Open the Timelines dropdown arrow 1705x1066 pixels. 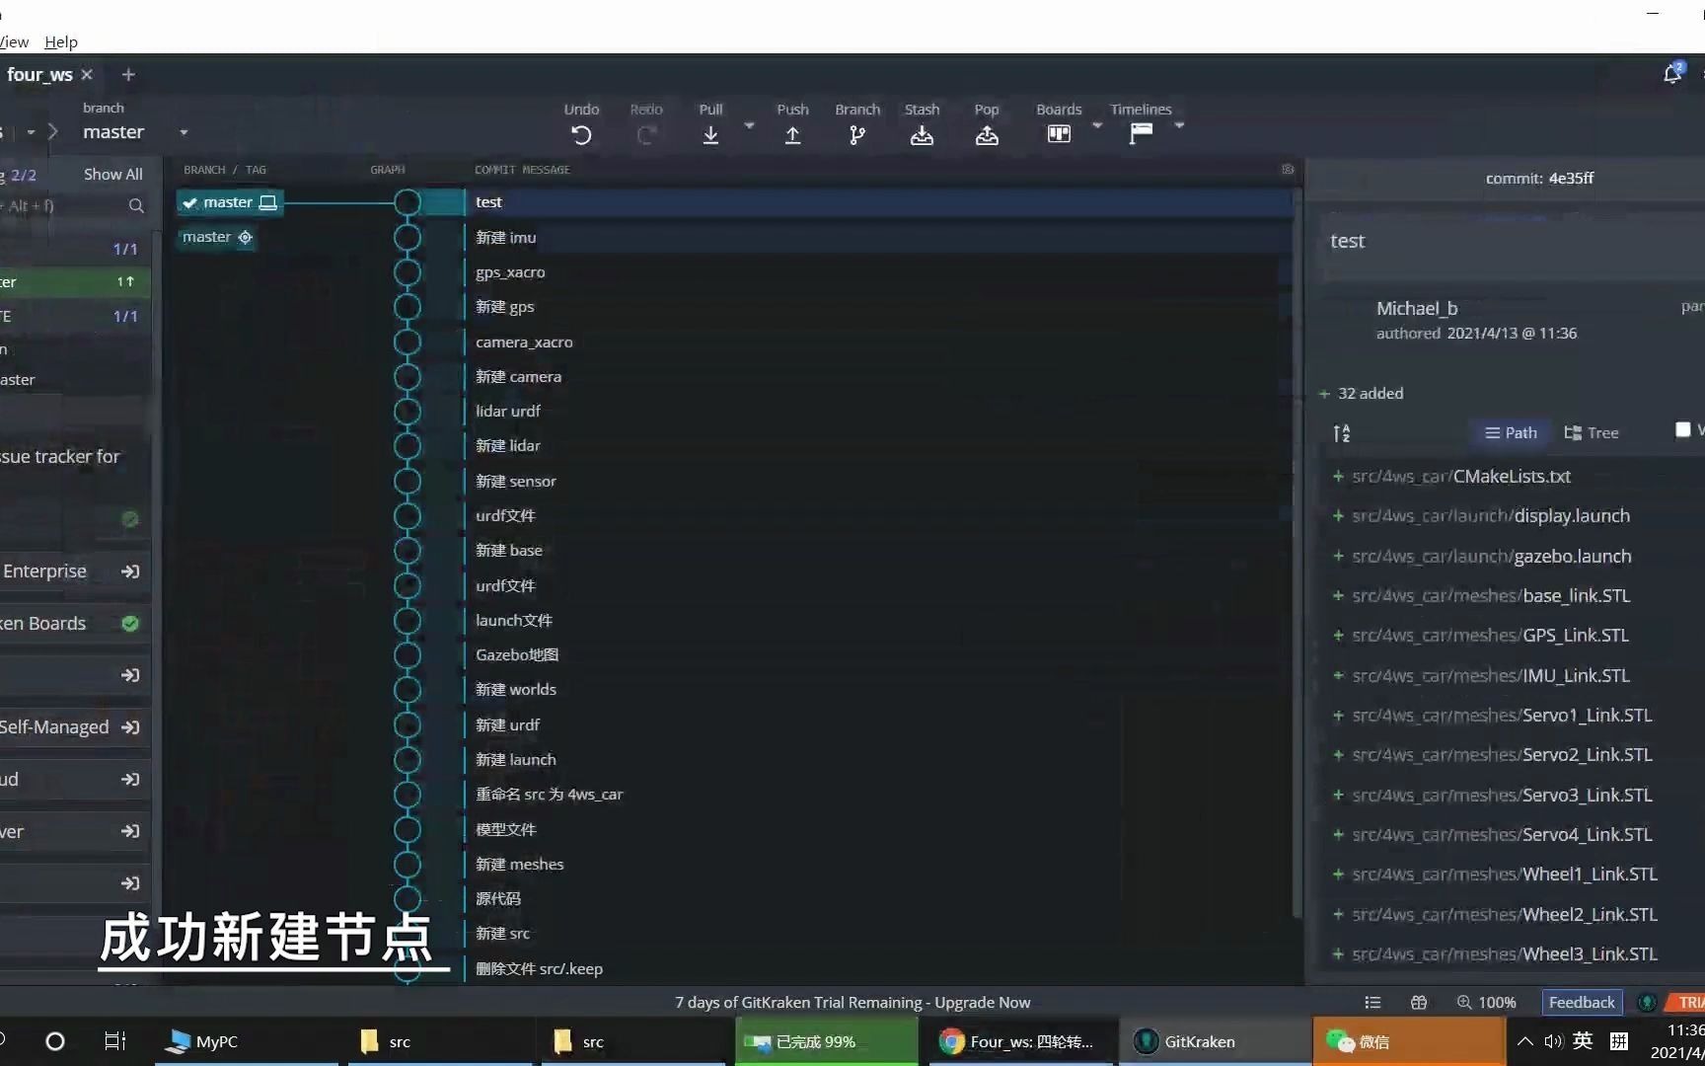pos(1179,126)
